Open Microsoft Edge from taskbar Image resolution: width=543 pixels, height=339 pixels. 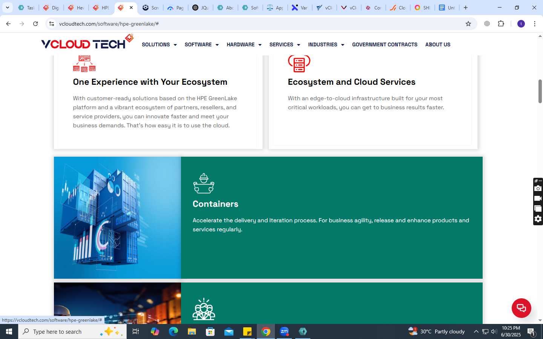[x=173, y=331]
